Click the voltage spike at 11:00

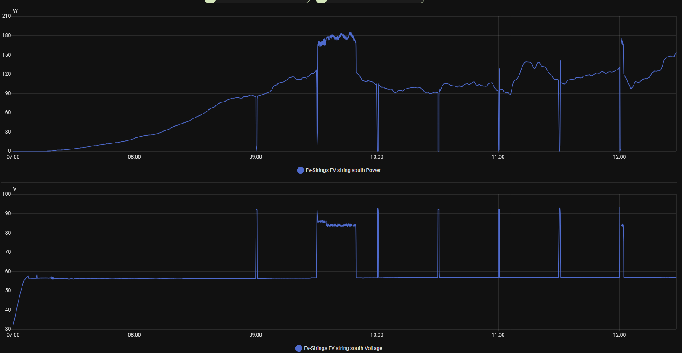499,242
